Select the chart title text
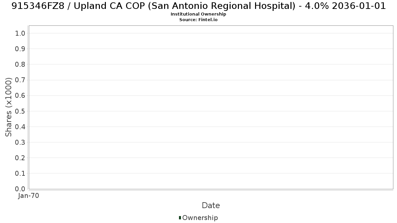This screenshot has height=223, width=397. (198, 6)
